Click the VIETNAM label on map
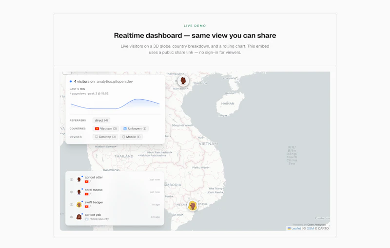The width and height of the screenshot is (390, 248). click(209, 143)
